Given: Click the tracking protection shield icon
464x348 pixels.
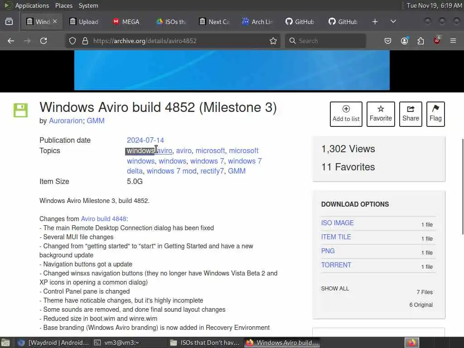Looking at the screenshot, I should tap(72, 41).
